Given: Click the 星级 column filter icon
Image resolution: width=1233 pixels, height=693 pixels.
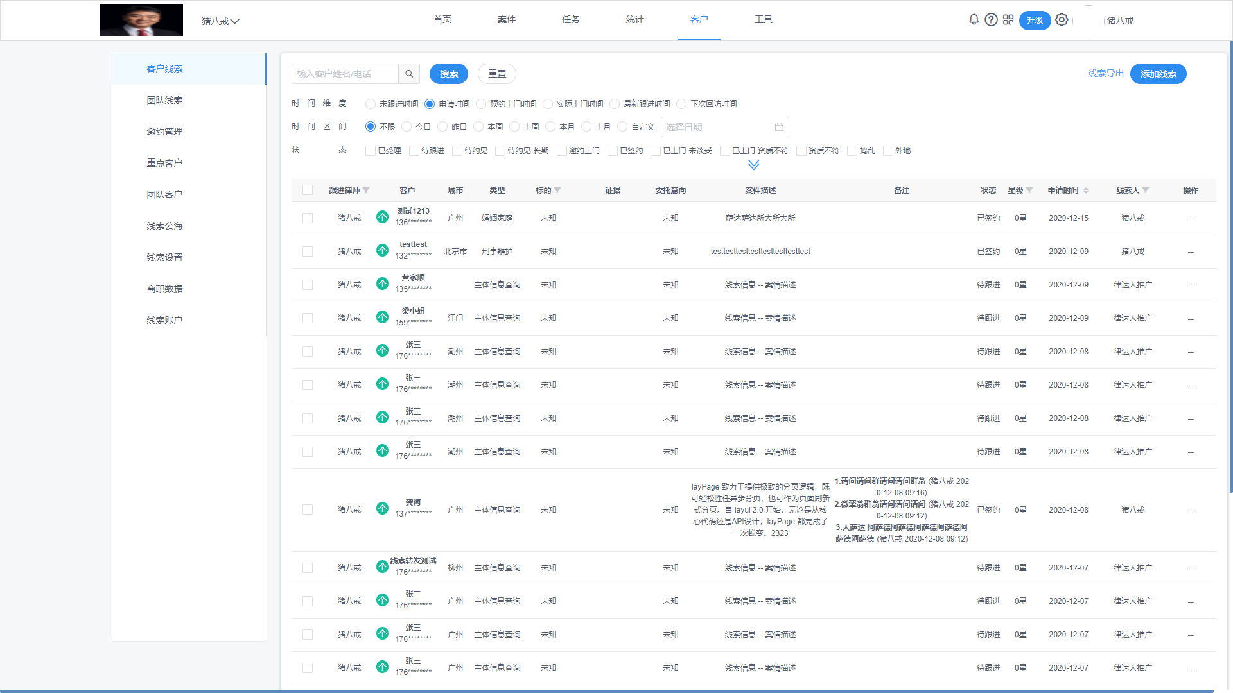Looking at the screenshot, I should point(1029,191).
